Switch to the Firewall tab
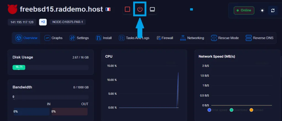The width and height of the screenshot is (282, 121). tap(165, 38)
